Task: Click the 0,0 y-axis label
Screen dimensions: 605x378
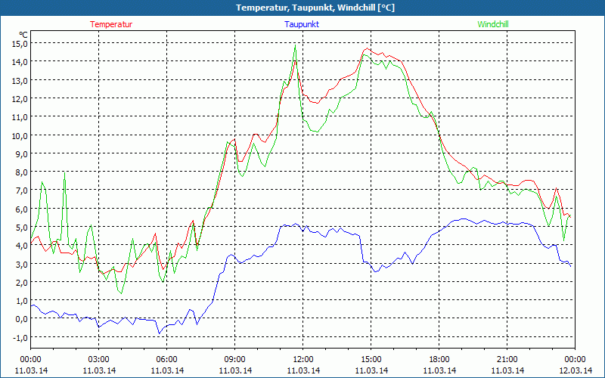Action: (21, 319)
